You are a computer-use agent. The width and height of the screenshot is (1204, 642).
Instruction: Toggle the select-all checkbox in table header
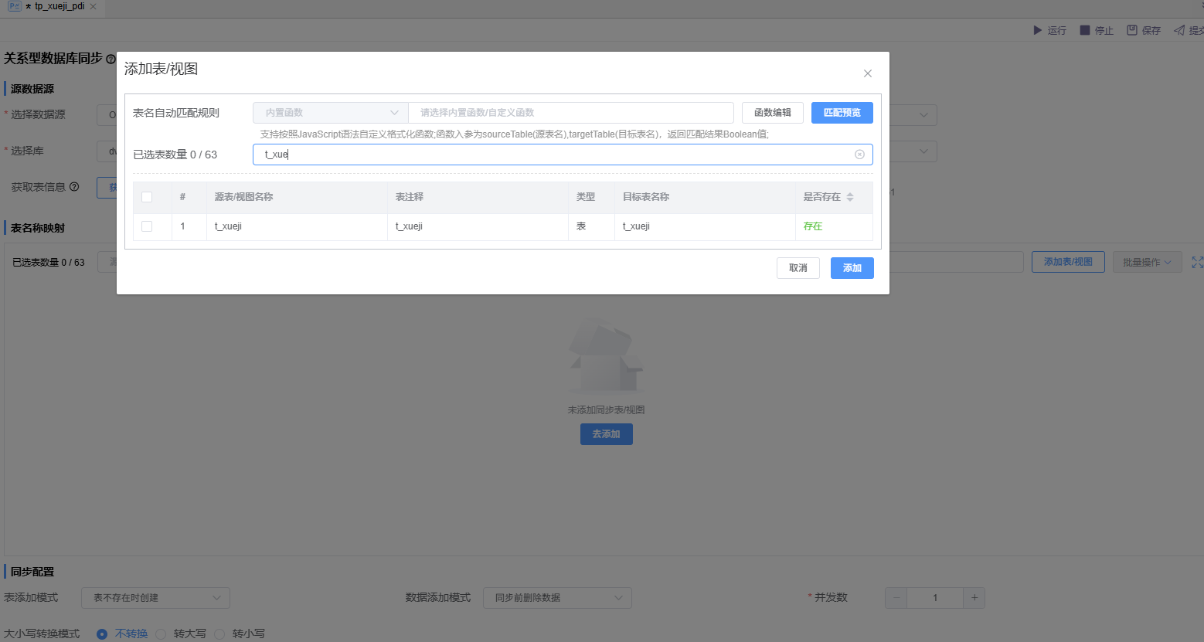pos(147,197)
